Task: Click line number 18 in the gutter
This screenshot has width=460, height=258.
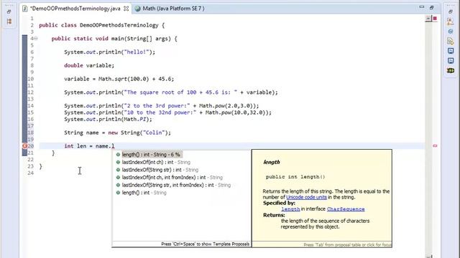Action: [30, 133]
